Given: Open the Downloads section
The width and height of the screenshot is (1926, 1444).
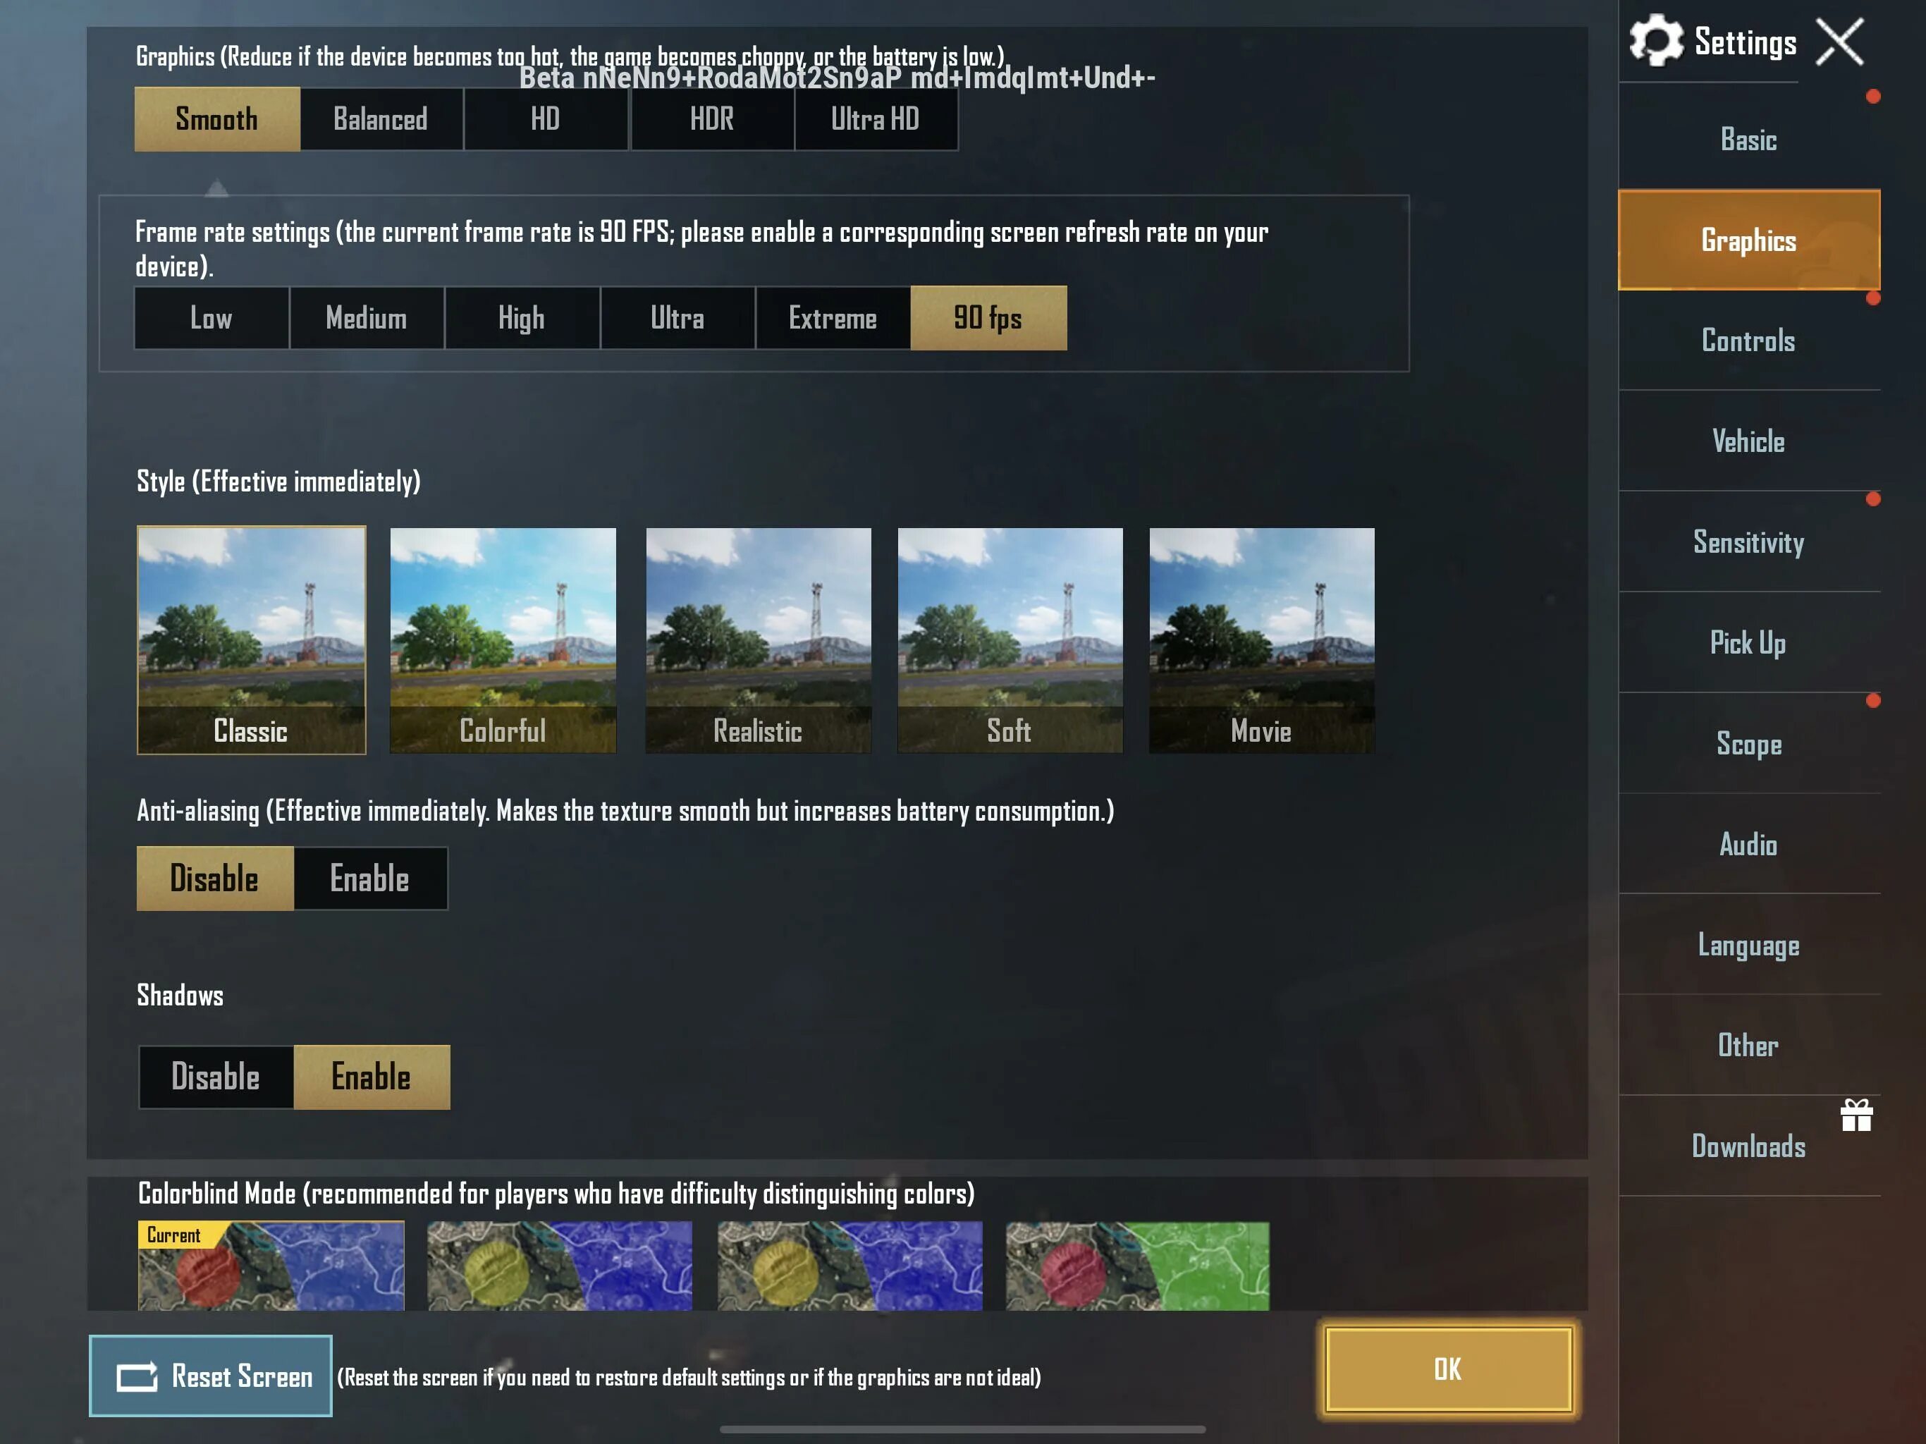Looking at the screenshot, I should (x=1748, y=1145).
